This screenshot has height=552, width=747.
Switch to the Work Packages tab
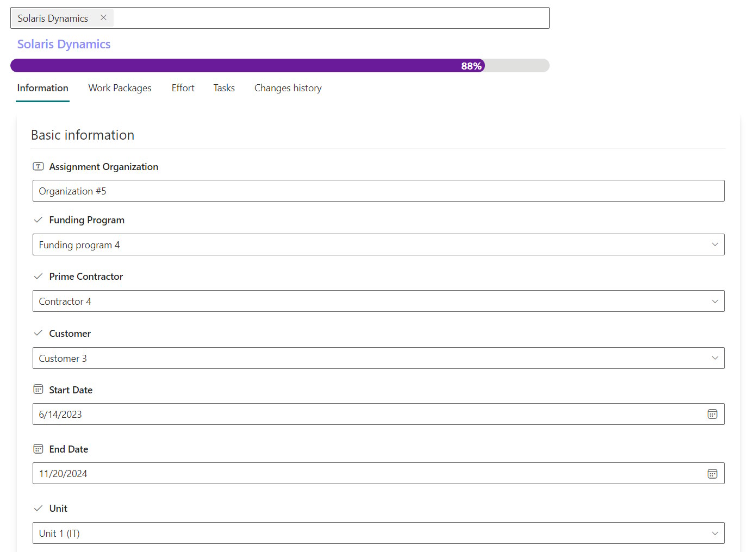pyautogui.click(x=120, y=88)
